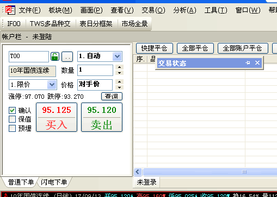Open the 交易(O) menu
The width and height of the screenshot is (277, 197).
pos(153,10)
